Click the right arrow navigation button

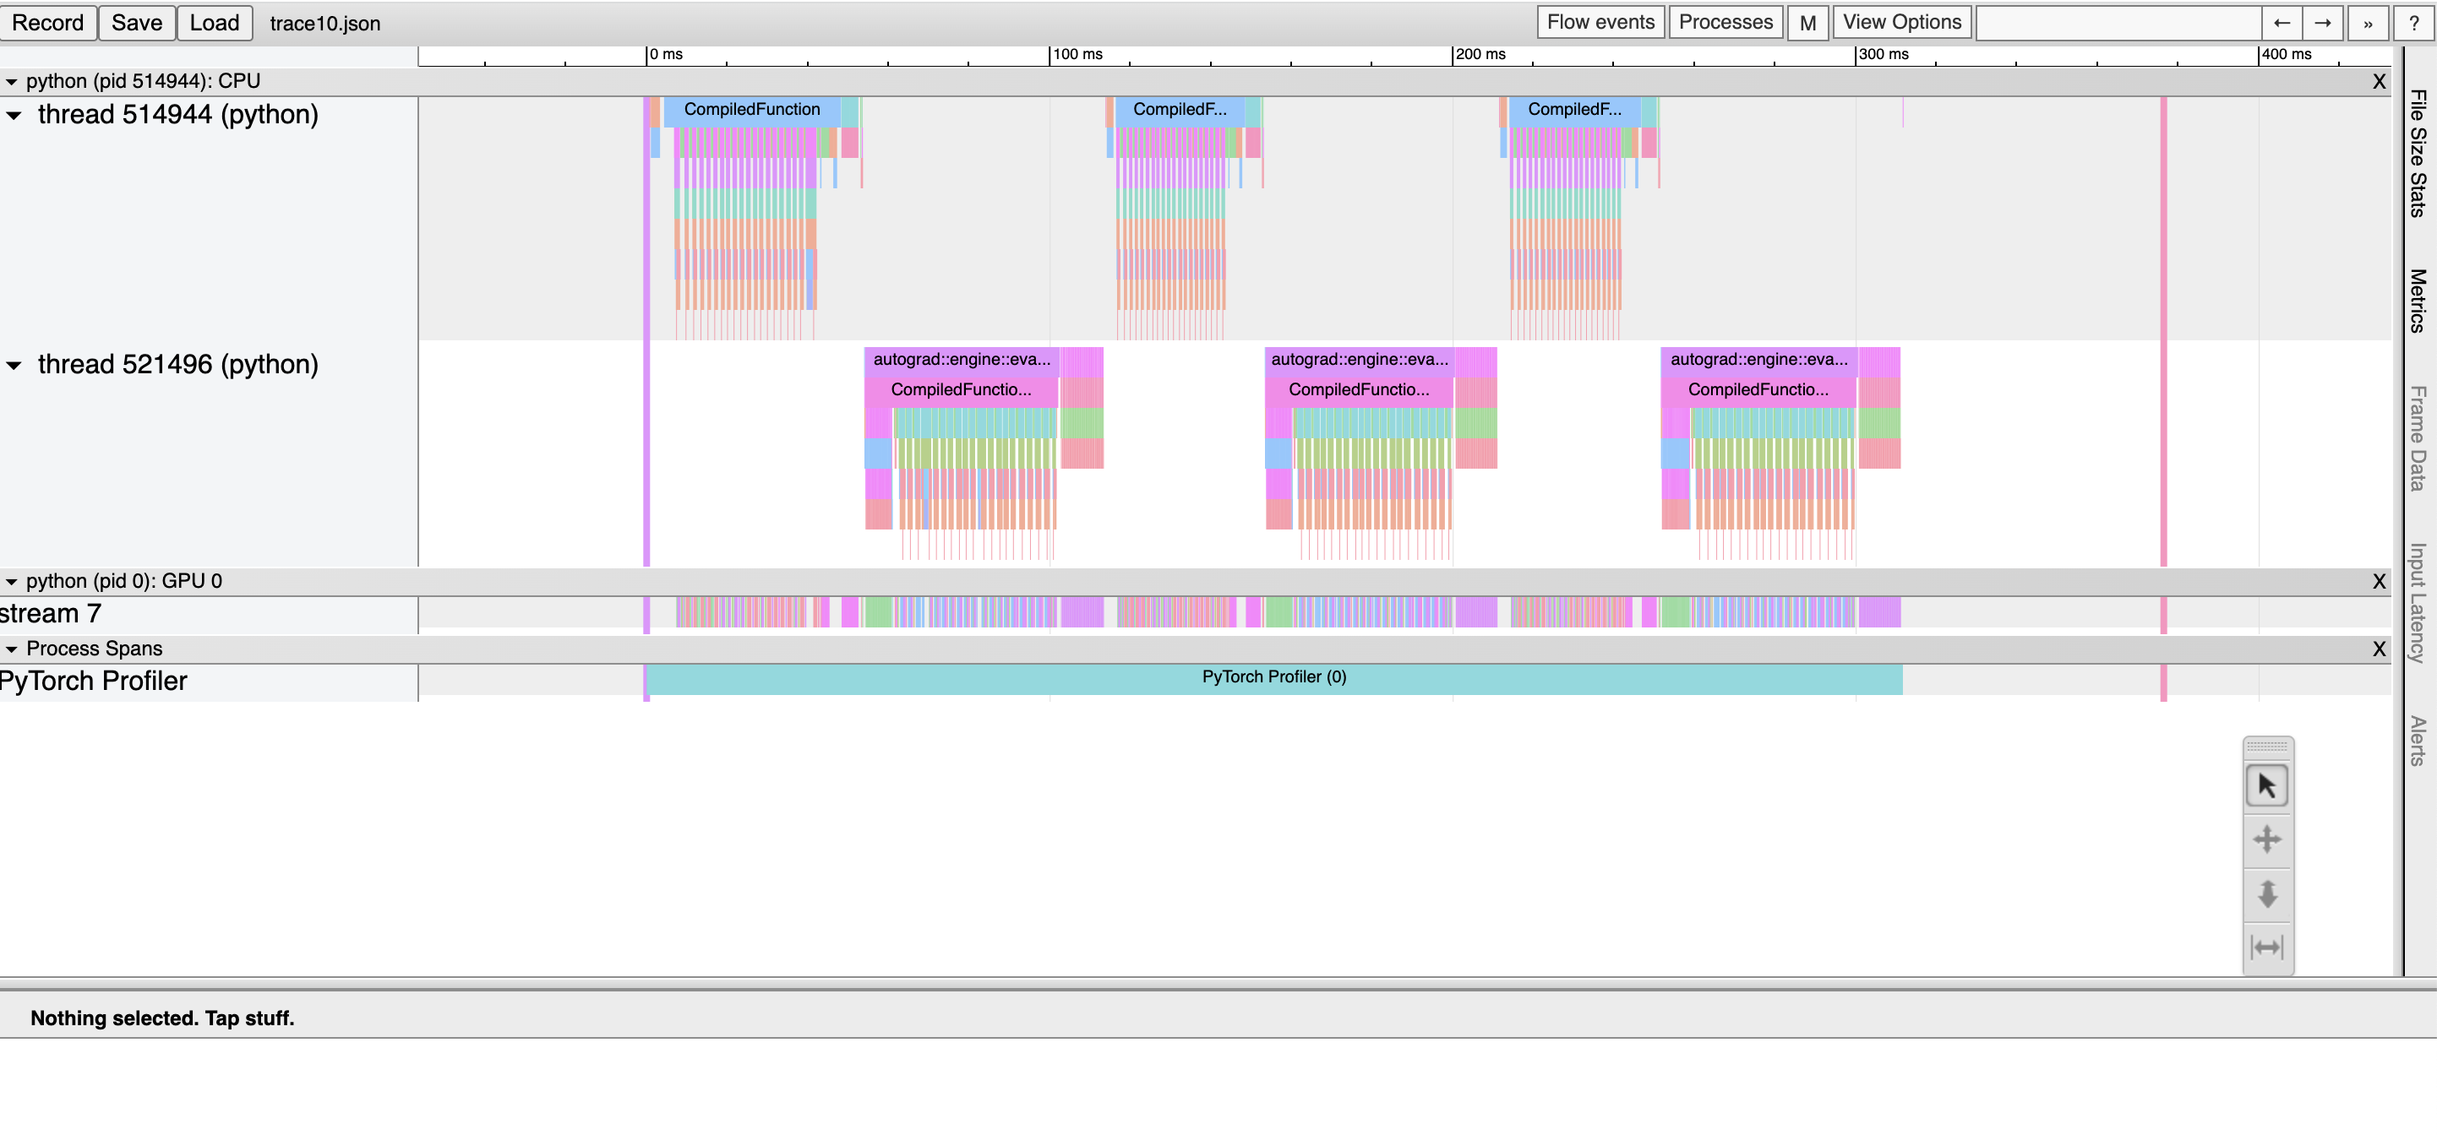2322,22
